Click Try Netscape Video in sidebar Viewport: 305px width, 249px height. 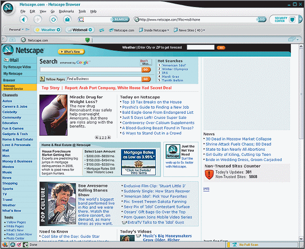point(17,67)
